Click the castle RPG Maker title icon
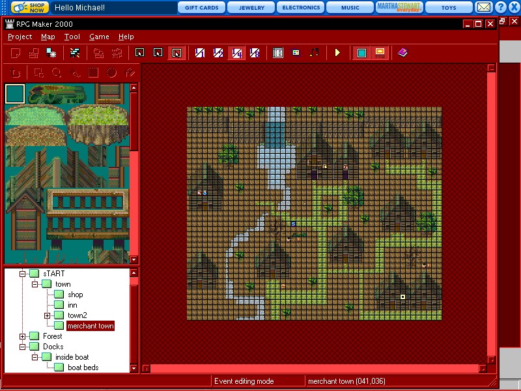Screen dimensions: 521x391 (10, 24)
